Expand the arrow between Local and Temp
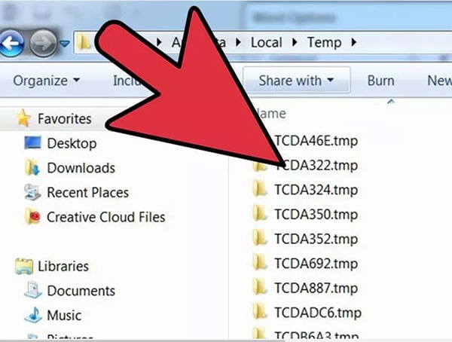 (x=295, y=43)
